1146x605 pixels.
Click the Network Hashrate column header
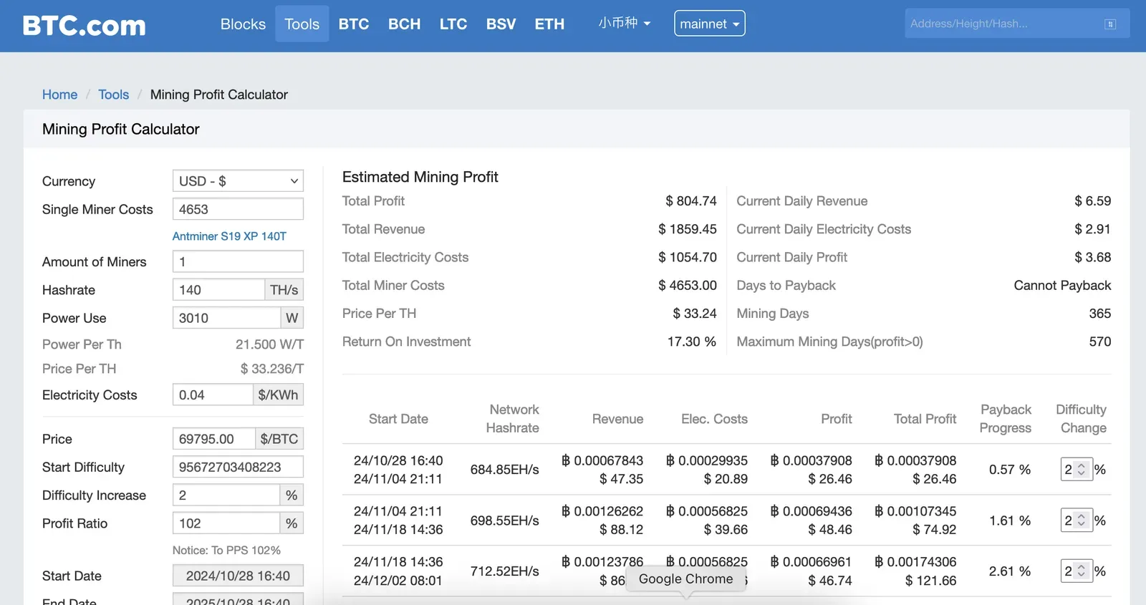click(x=513, y=419)
